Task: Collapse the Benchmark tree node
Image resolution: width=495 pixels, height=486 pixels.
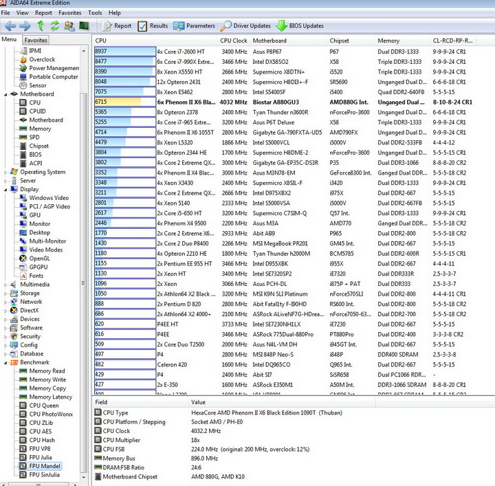Action: tap(5, 363)
